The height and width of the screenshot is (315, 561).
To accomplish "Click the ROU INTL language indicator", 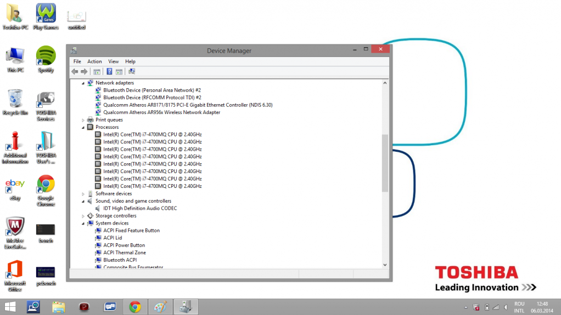I will [x=519, y=307].
